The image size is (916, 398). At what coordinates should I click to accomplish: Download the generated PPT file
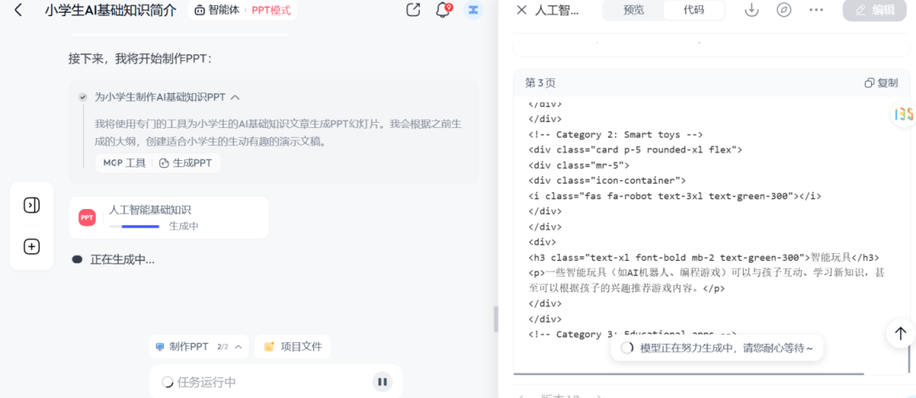pos(751,10)
